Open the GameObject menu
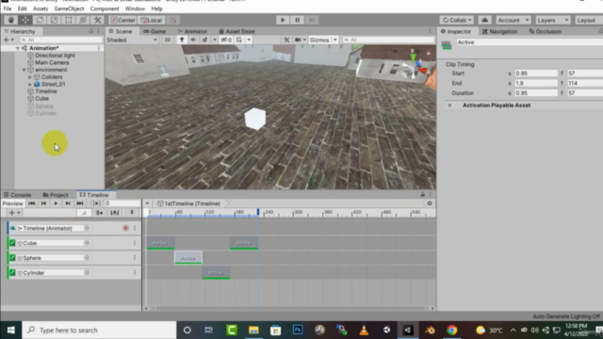The width and height of the screenshot is (603, 339). (69, 8)
